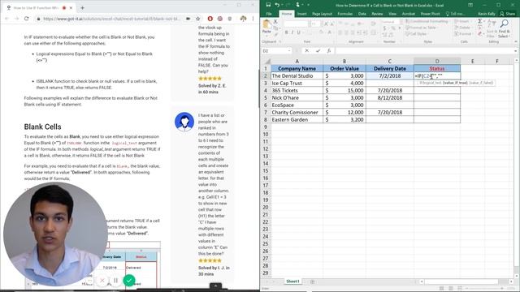The image size is (520, 292).
Task: Go back in the browser
Action: 6,19
